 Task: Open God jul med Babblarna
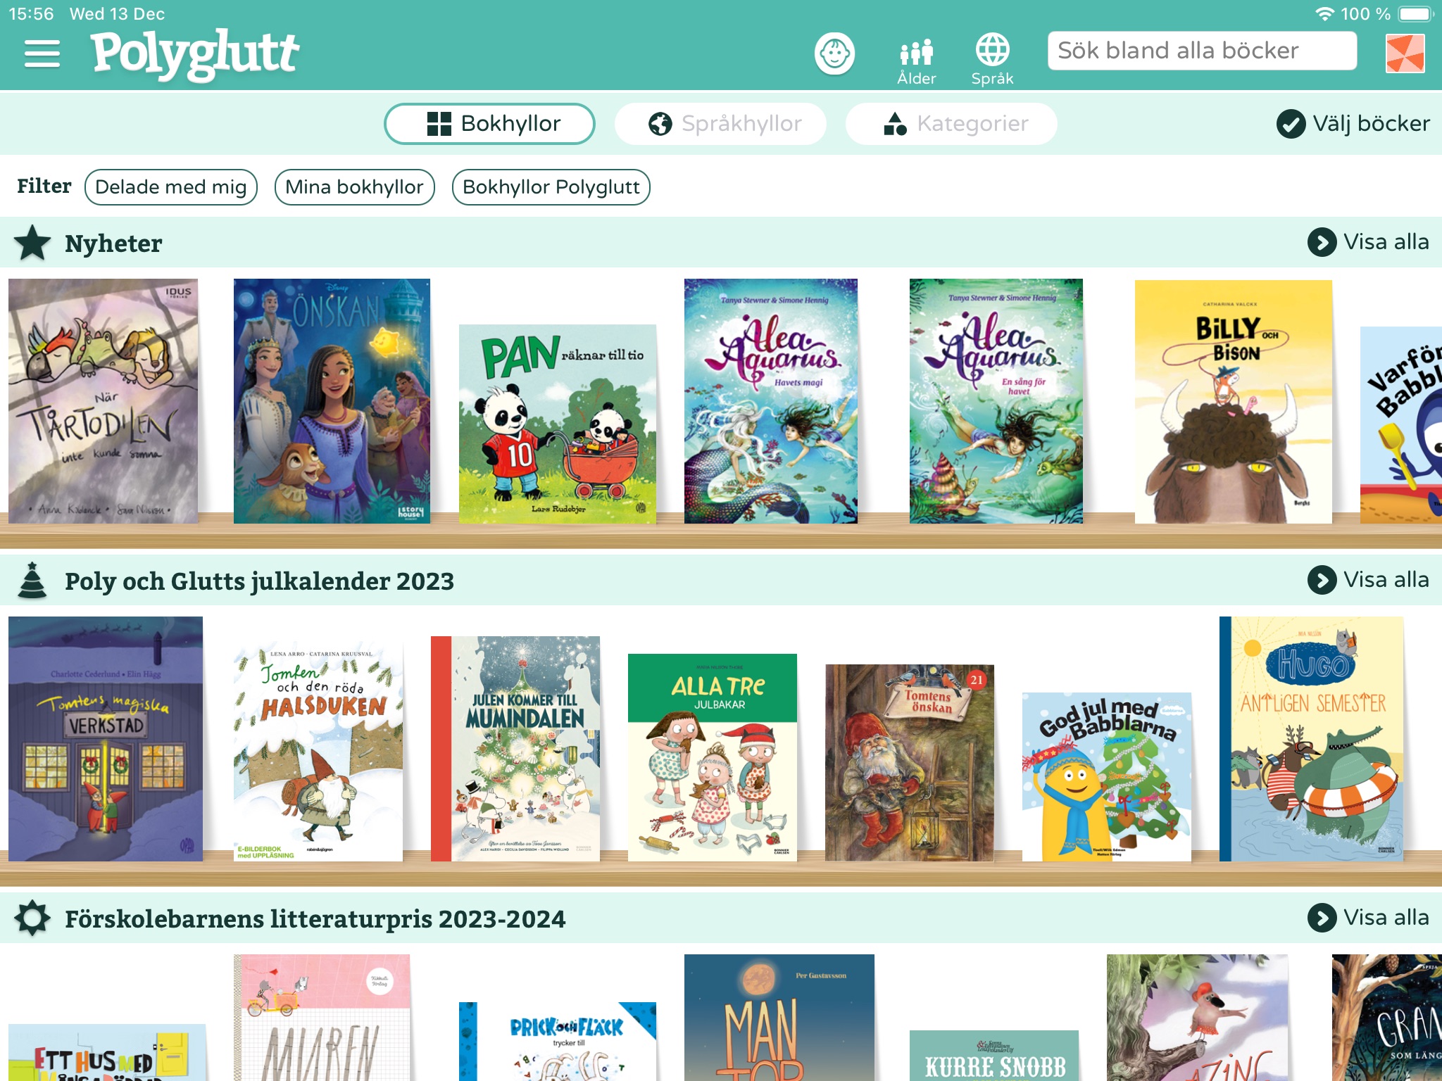(x=1107, y=777)
